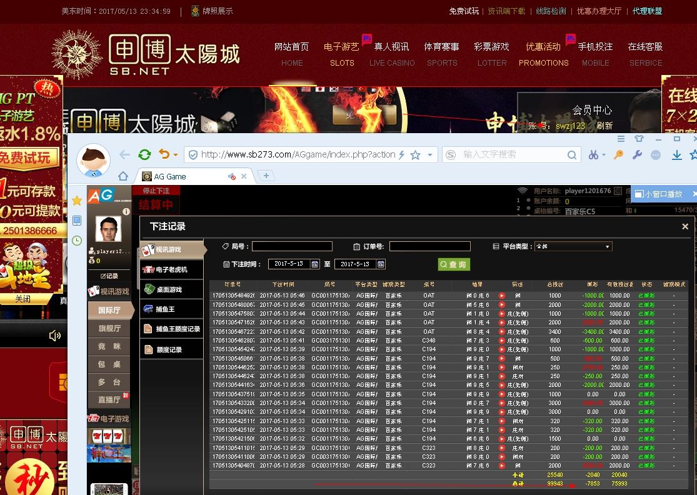Click the 代理联盟 top link
Viewport: 697px width, 495px height.
(x=647, y=11)
